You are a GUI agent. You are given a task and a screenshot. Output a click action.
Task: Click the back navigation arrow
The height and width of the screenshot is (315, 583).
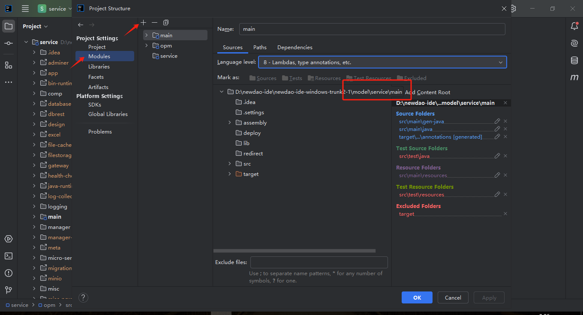(x=81, y=25)
